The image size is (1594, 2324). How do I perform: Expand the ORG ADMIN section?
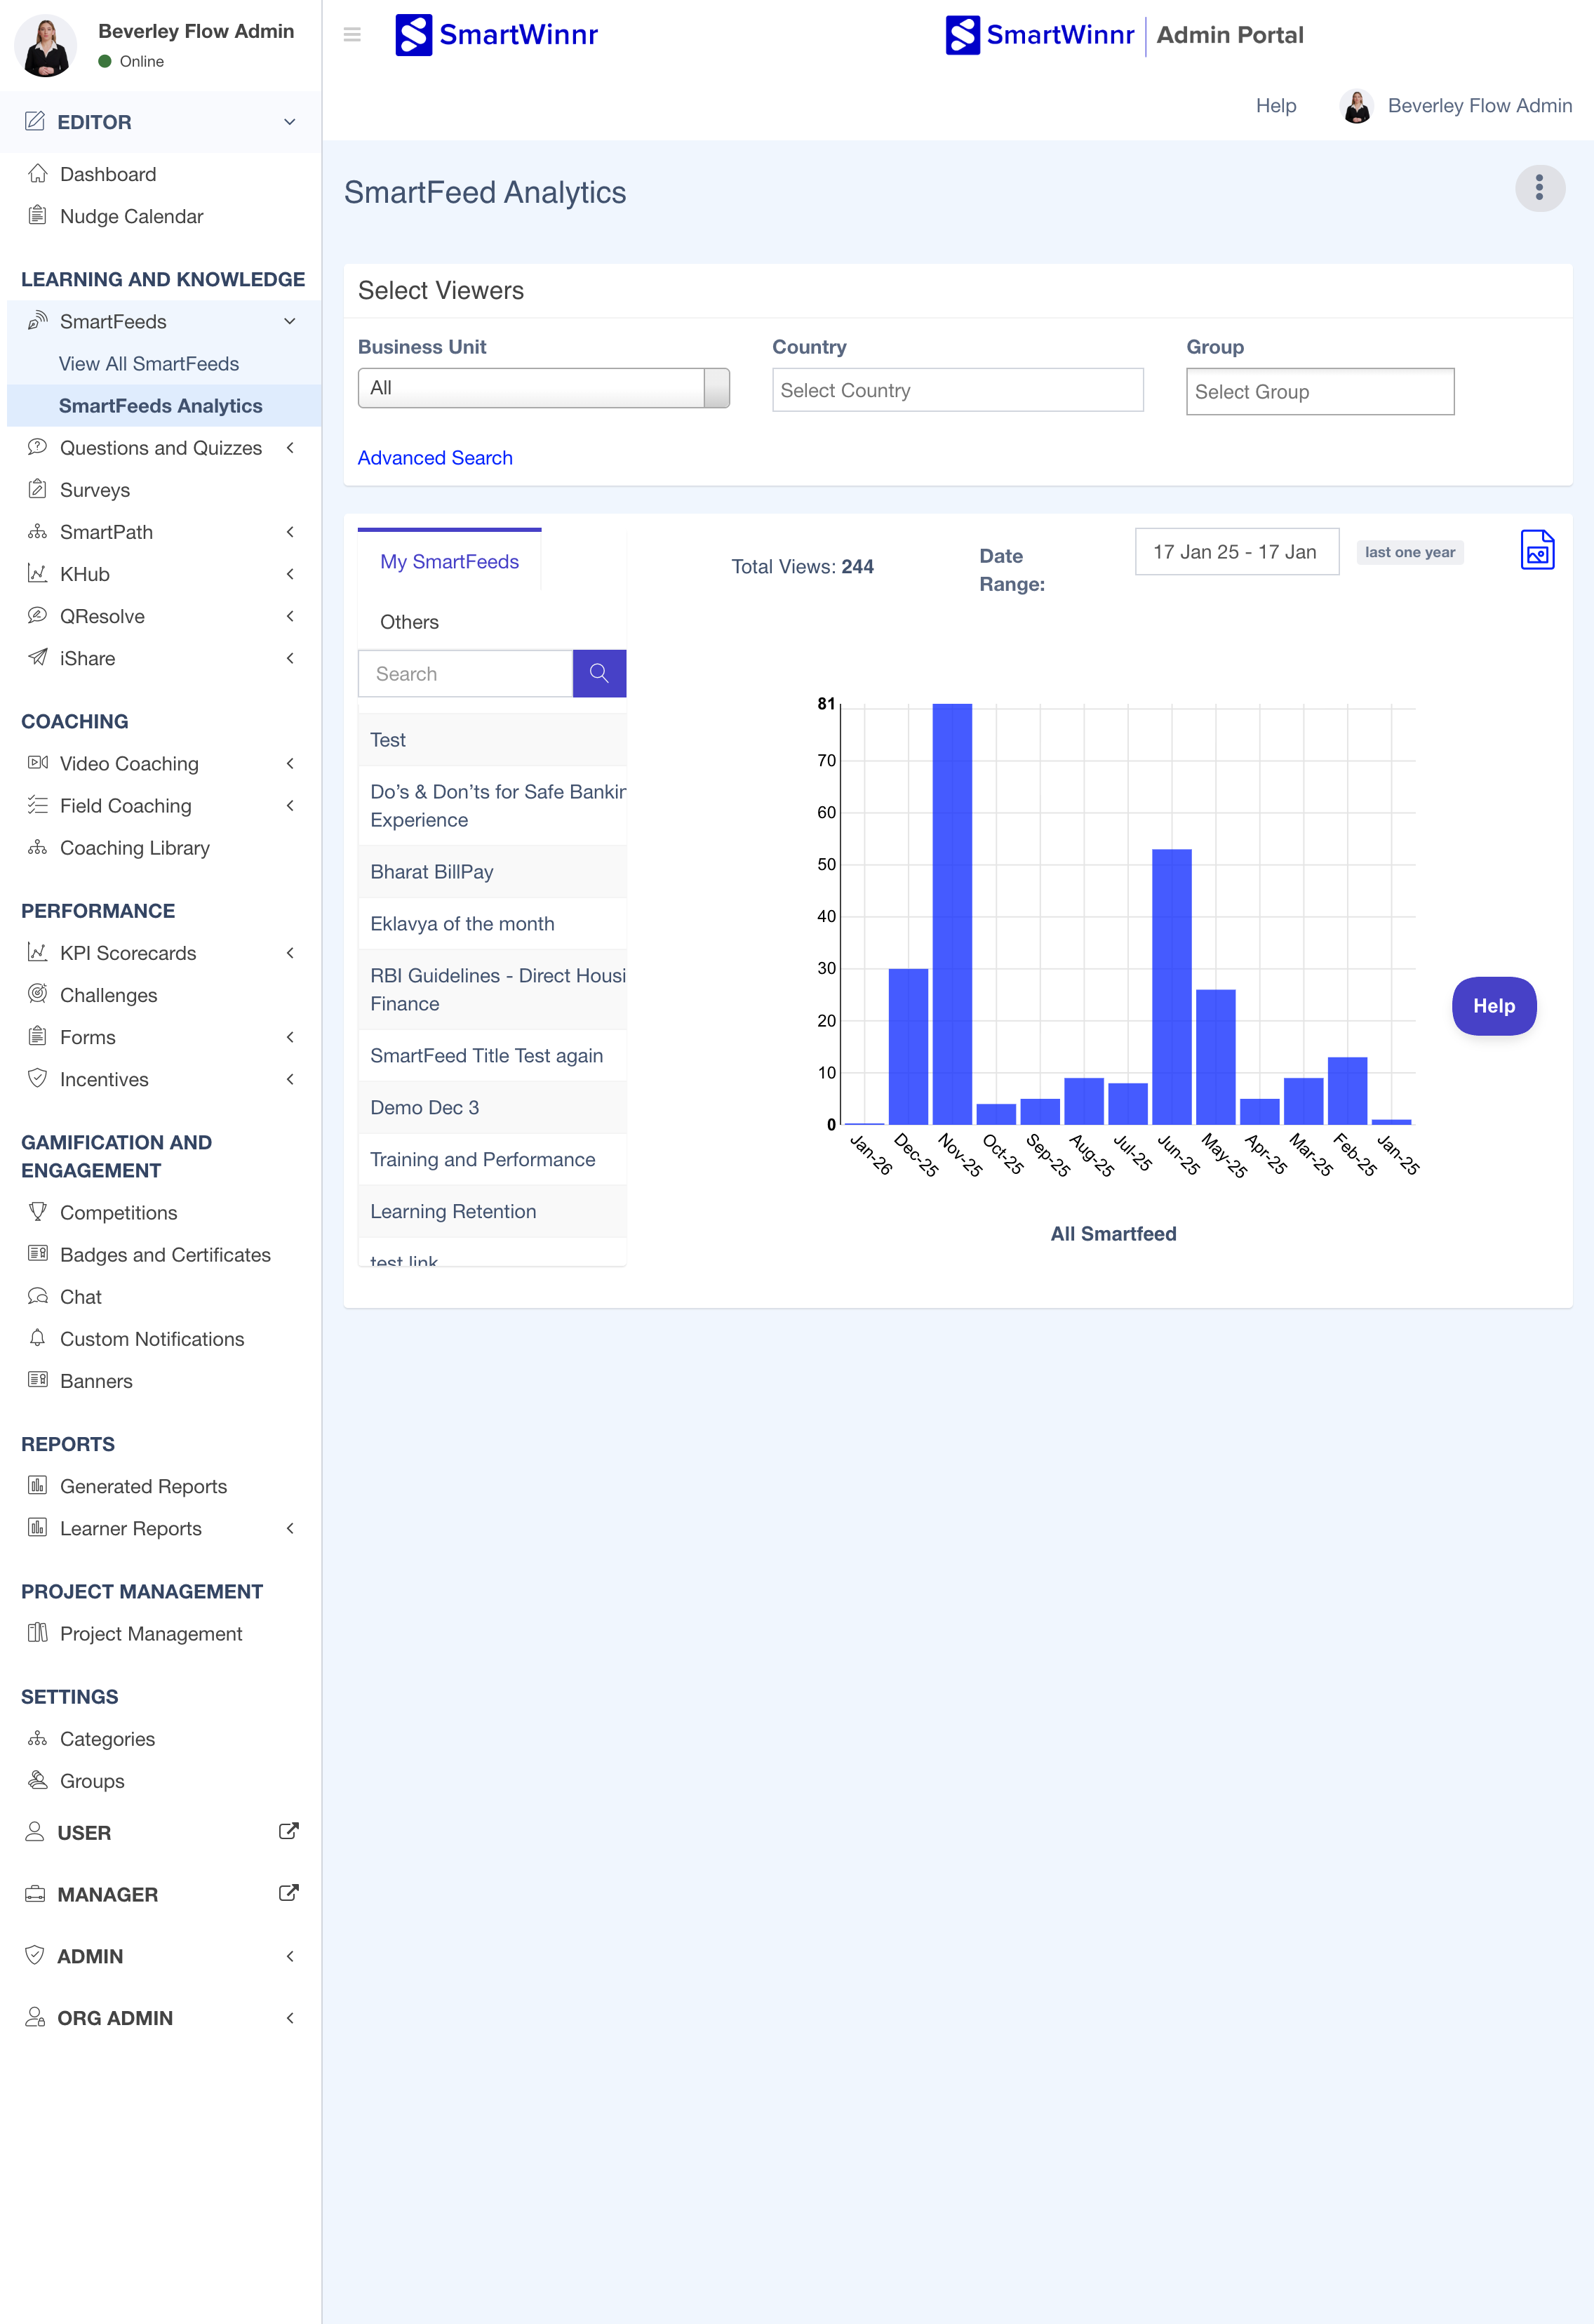coord(290,2018)
